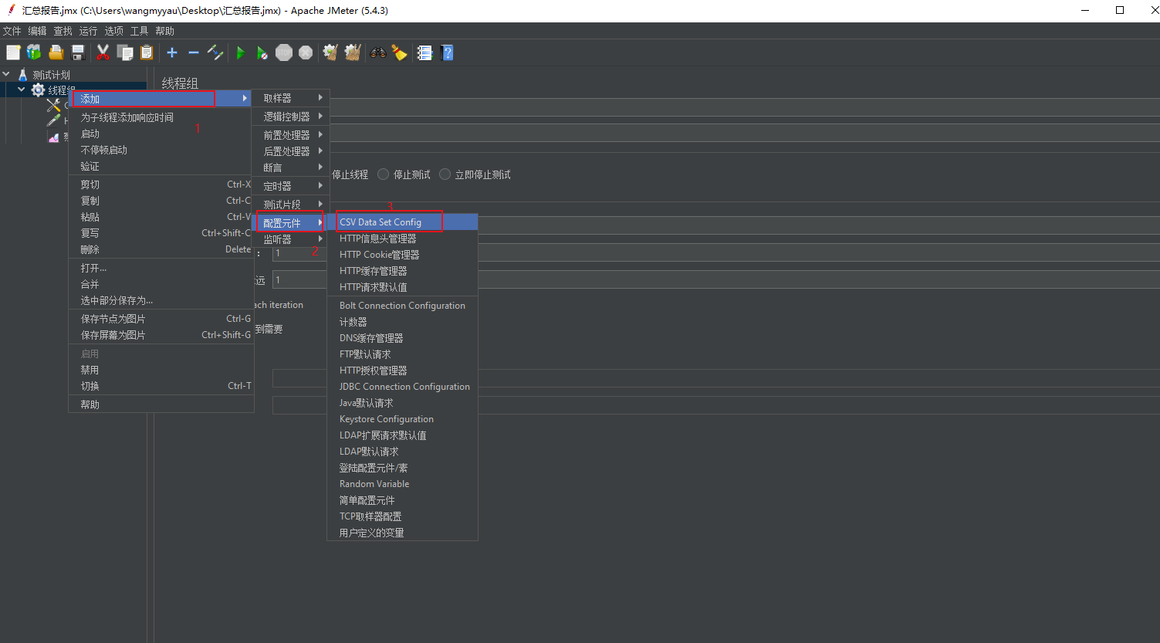Image resolution: width=1160 pixels, height=643 pixels.
Task: Reset search with yellow broom icon
Action: [x=399, y=52]
